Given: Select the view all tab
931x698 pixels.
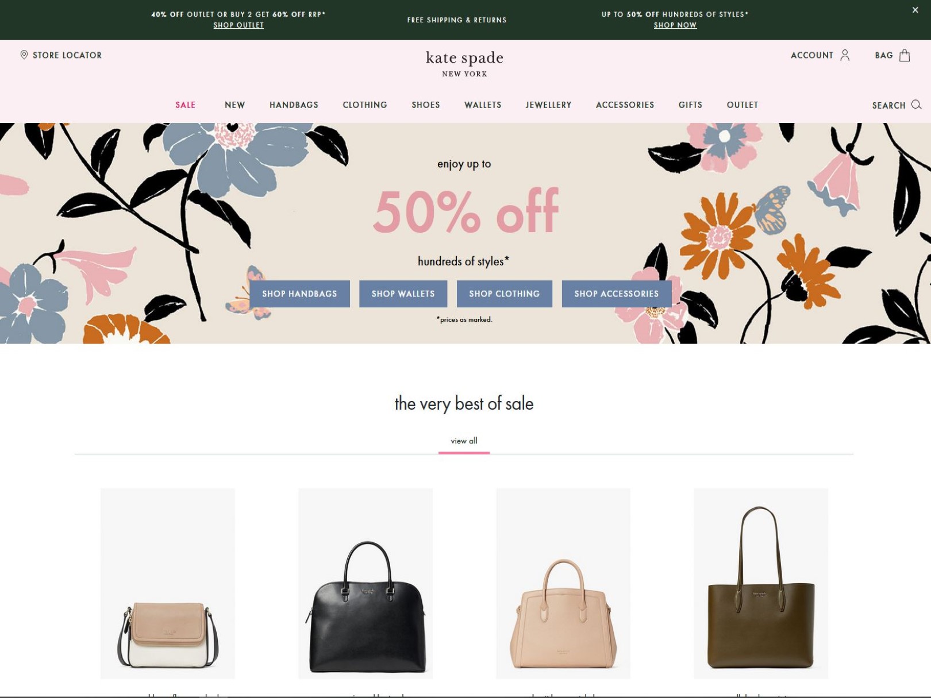Looking at the screenshot, I should point(464,441).
